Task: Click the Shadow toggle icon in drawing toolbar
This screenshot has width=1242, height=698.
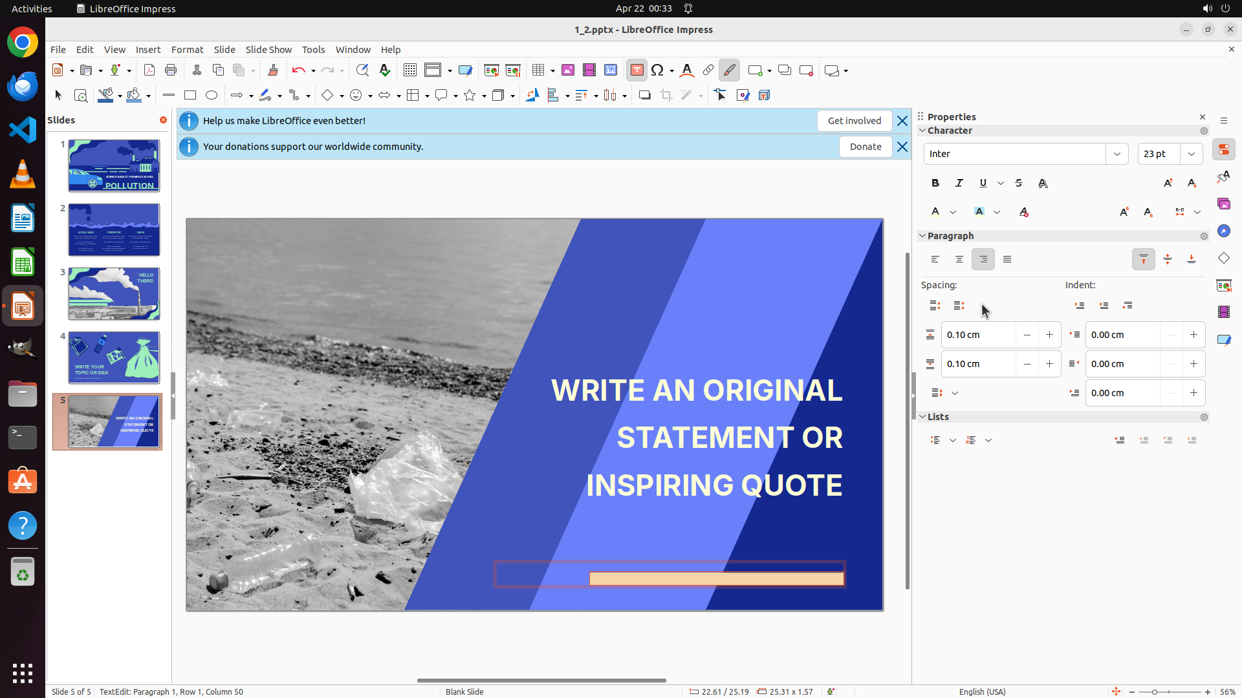Action: point(644,96)
